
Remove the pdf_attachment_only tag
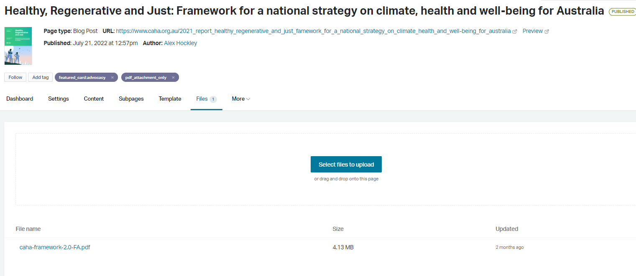pos(173,78)
